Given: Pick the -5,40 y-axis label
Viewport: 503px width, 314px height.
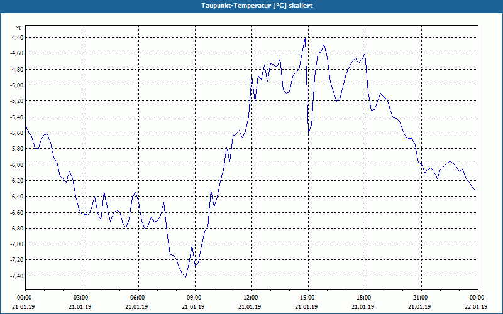Looking at the screenshot, I should click(16, 117).
